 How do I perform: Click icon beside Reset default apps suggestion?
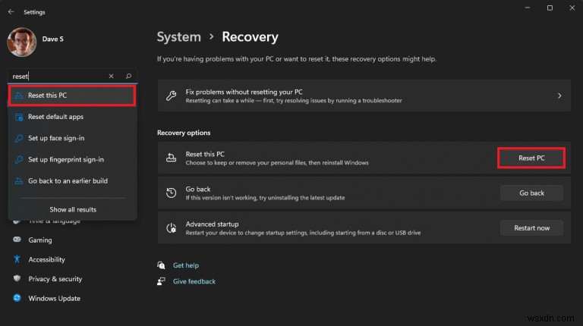(18, 117)
